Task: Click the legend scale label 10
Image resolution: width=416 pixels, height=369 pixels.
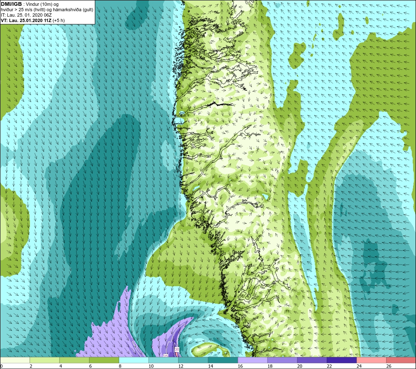Action: tap(151, 367)
